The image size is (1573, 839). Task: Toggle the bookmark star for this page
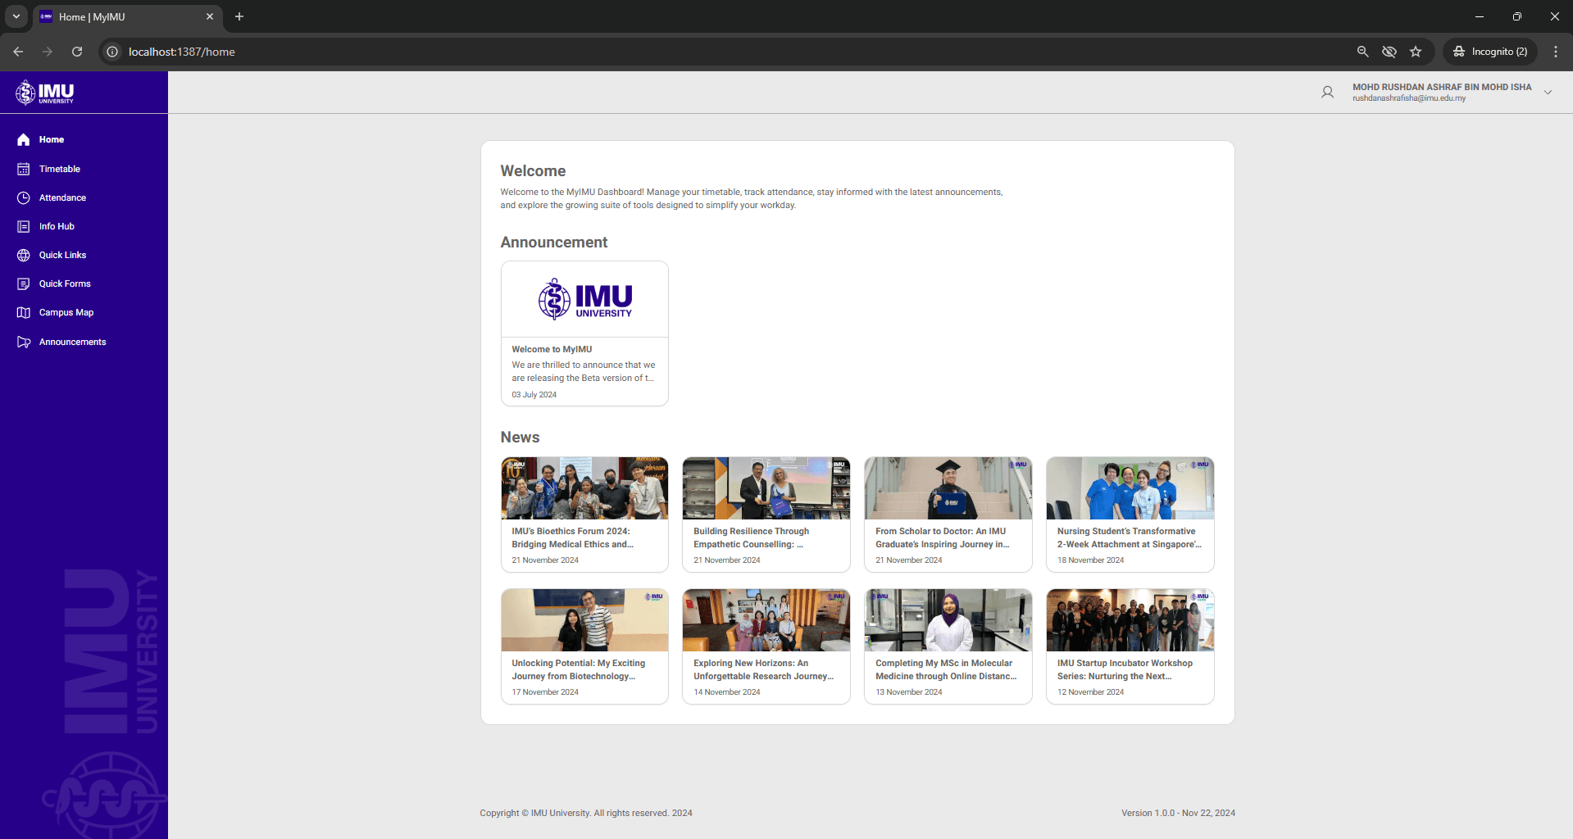[1416, 51]
